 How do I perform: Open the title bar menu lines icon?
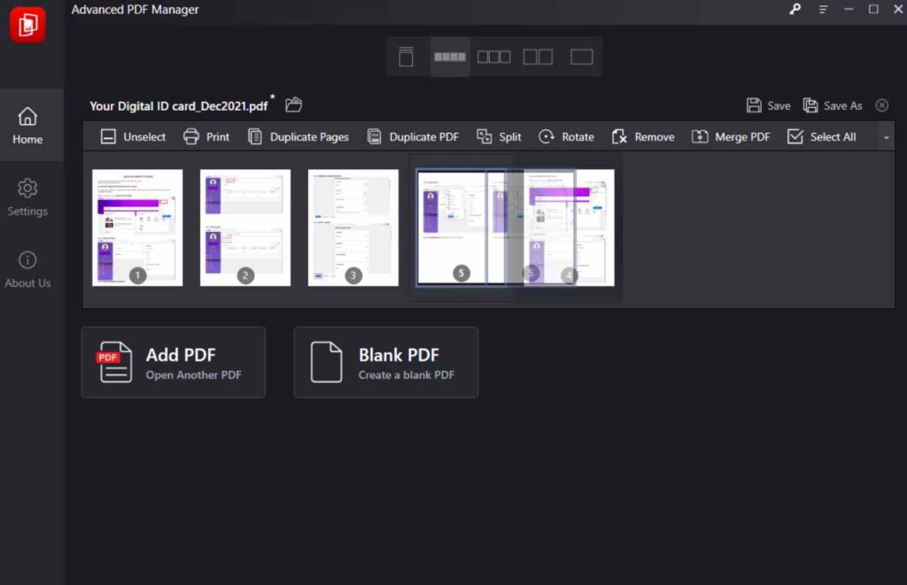click(823, 9)
